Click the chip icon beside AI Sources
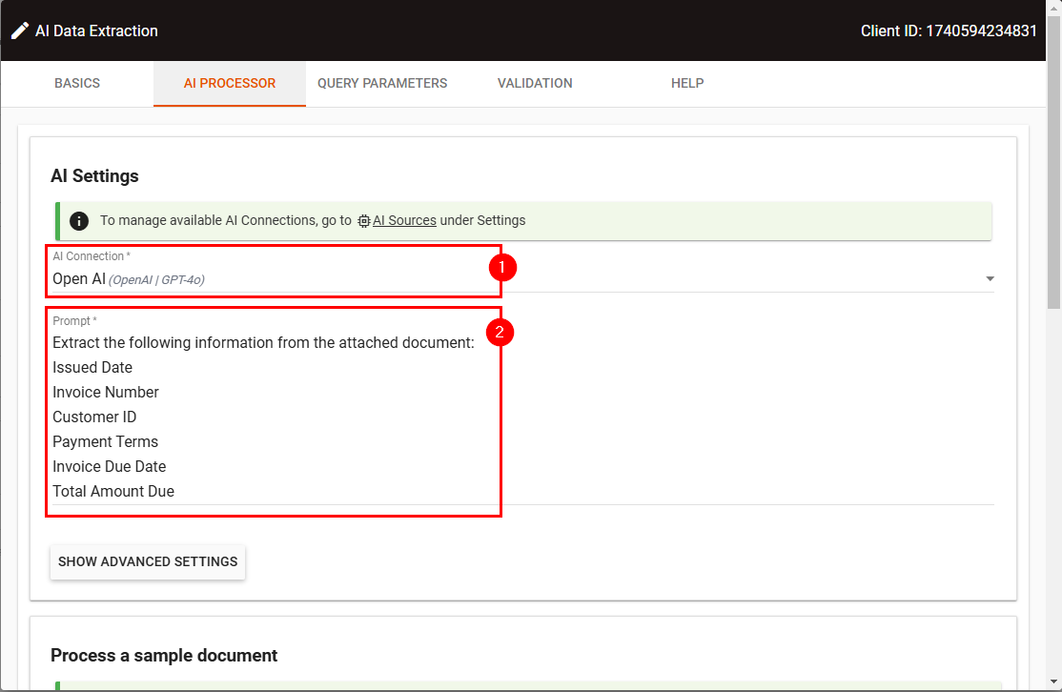Screen dimensions: 1062x692 point(363,221)
